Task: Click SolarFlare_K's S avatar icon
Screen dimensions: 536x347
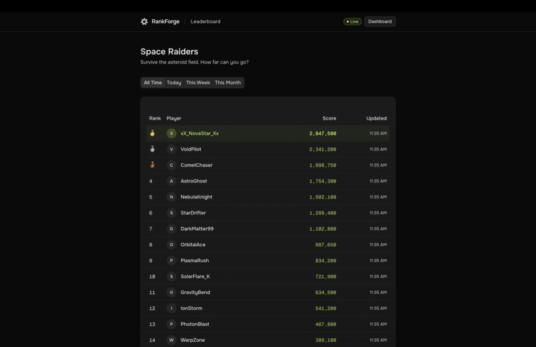Action: pyautogui.click(x=172, y=277)
